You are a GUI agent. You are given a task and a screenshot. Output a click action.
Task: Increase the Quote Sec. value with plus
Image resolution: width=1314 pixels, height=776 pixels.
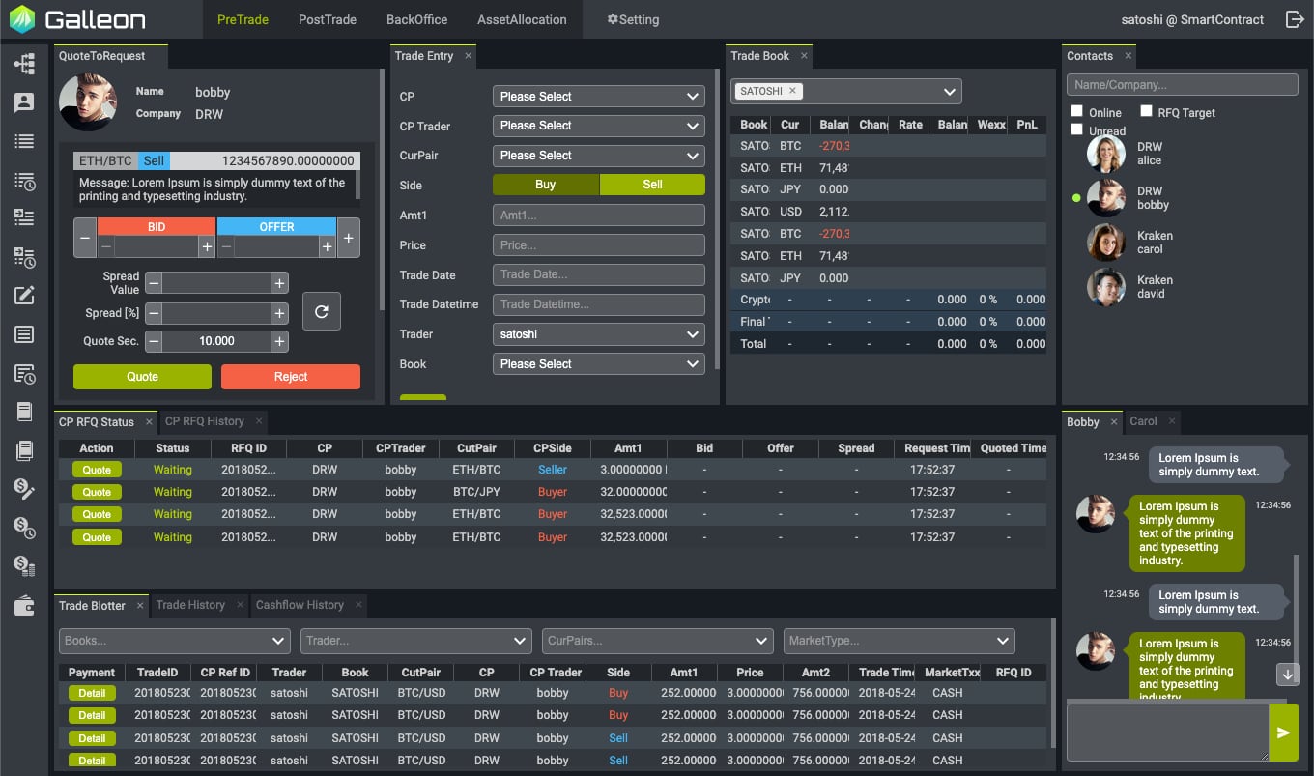pos(279,341)
